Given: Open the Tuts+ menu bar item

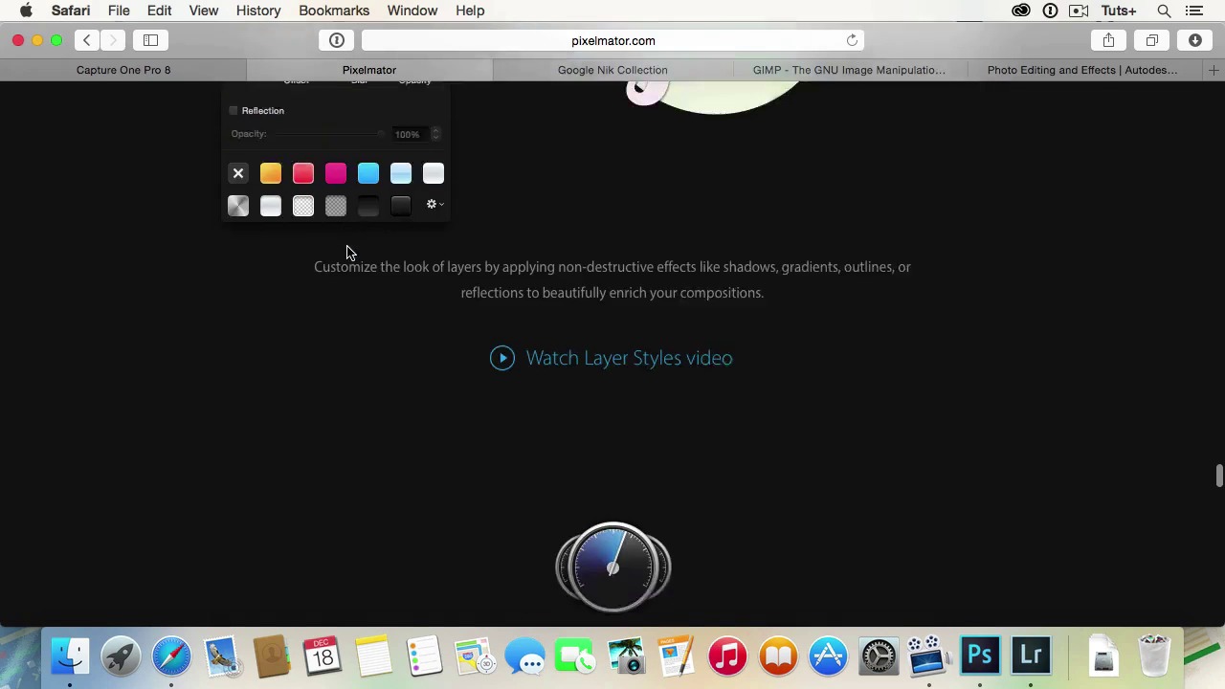Looking at the screenshot, I should 1118,11.
